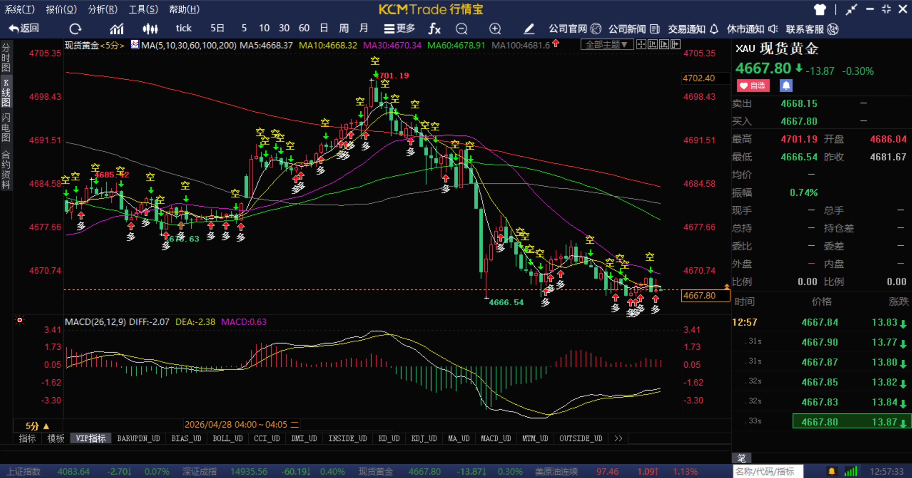Open the 报价(Q) menu
This screenshot has height=478, width=912.
[61, 9]
